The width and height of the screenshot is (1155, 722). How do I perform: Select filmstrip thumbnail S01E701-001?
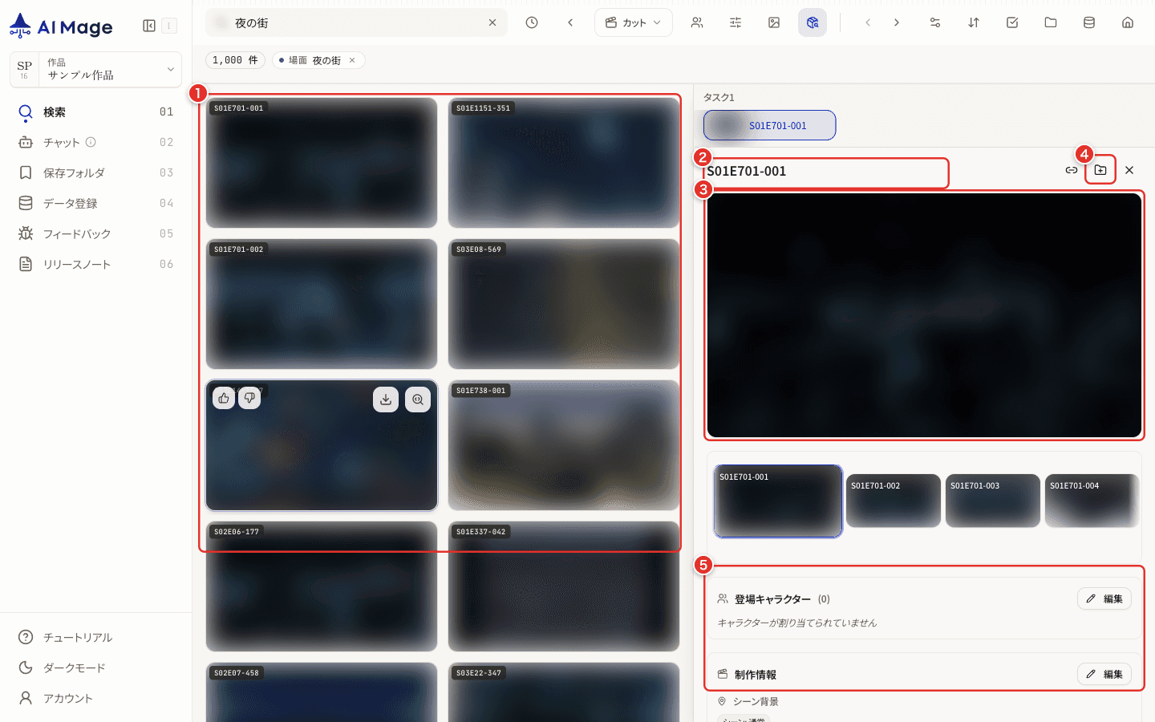pyautogui.click(x=778, y=501)
